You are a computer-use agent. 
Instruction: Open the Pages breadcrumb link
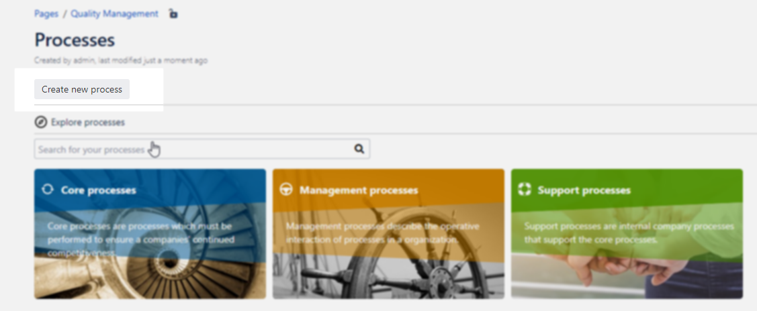click(46, 14)
